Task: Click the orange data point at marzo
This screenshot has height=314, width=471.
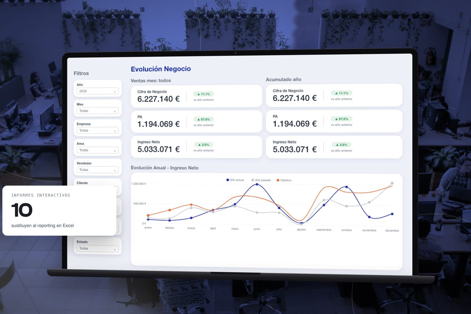Action: [x=191, y=205]
